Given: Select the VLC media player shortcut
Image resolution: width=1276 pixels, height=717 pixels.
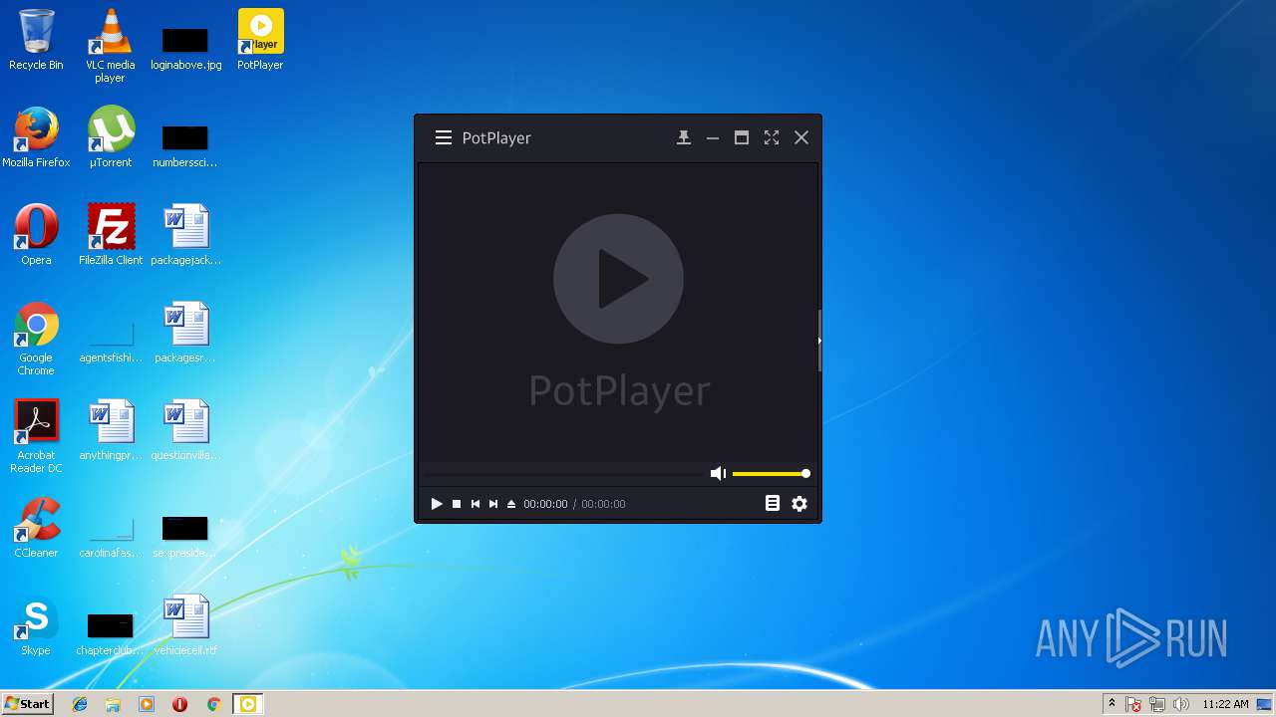Looking at the screenshot, I should click(x=110, y=47).
